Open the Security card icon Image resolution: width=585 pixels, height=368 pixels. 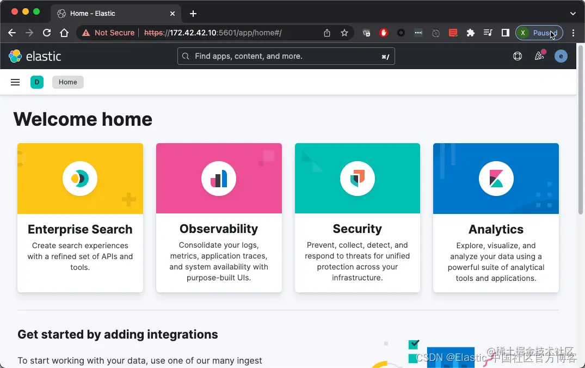pos(358,179)
